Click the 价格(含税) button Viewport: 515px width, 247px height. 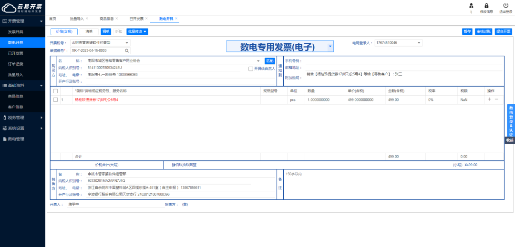(x=64, y=31)
